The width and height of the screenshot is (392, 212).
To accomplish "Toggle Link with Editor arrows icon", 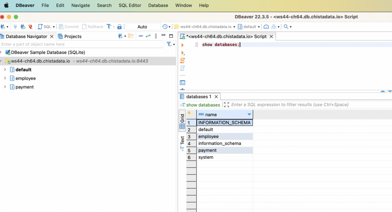I will click(148, 36).
